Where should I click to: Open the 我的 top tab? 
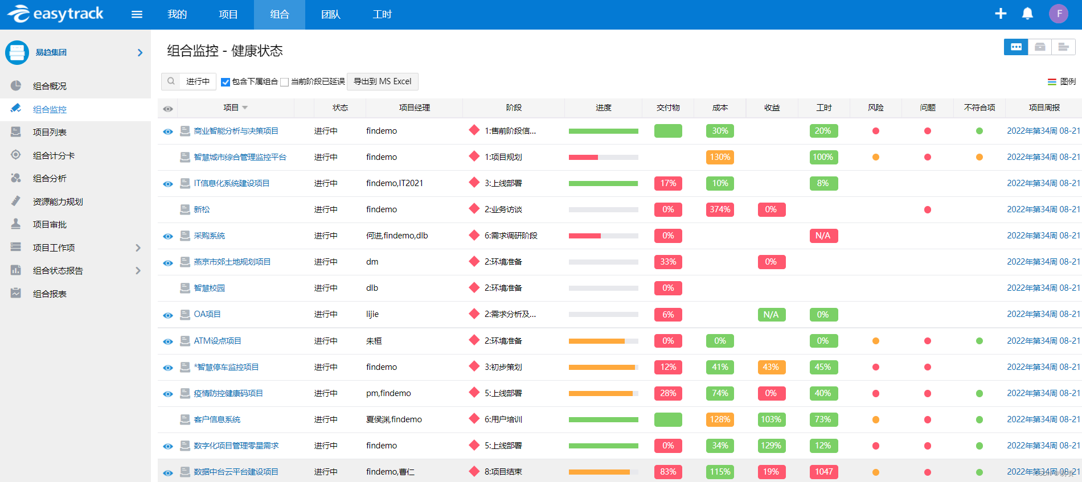coord(177,14)
